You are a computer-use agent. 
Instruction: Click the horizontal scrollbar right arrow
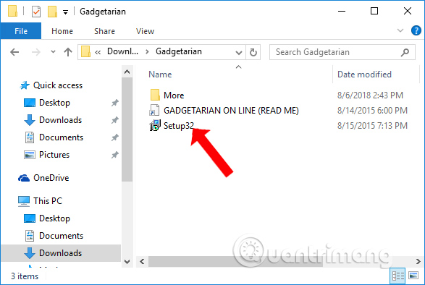point(418,261)
